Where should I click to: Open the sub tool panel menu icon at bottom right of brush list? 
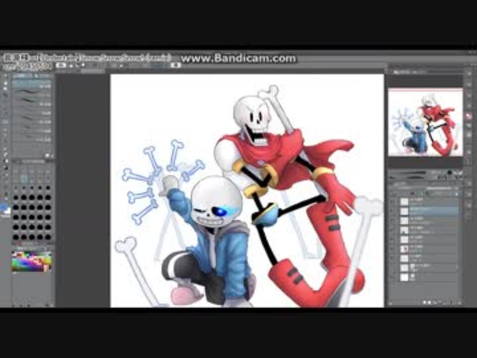(x=48, y=156)
